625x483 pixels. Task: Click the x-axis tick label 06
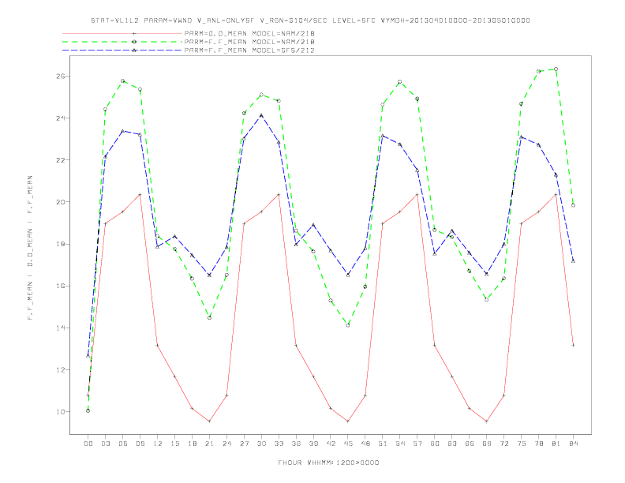click(123, 444)
